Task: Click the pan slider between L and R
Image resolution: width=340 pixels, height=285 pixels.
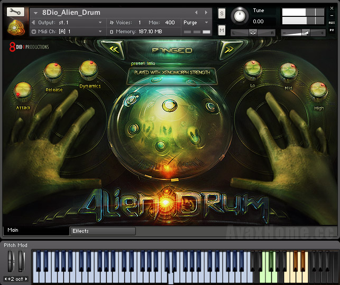Action: (253, 33)
